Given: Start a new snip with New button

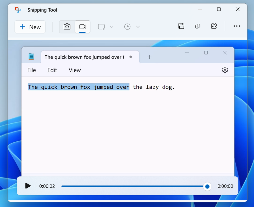Looking at the screenshot, I should [30, 27].
